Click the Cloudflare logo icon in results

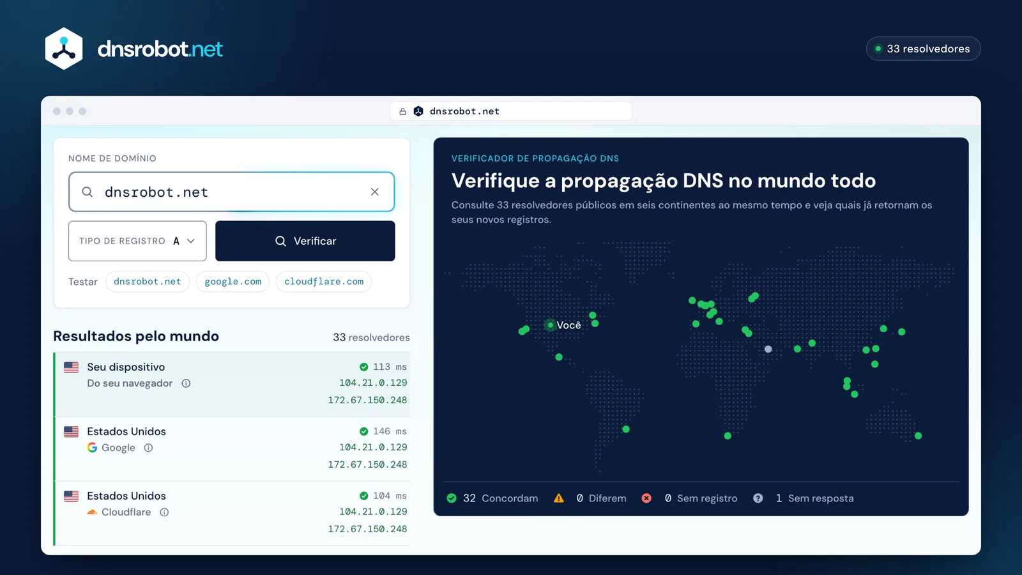point(93,512)
